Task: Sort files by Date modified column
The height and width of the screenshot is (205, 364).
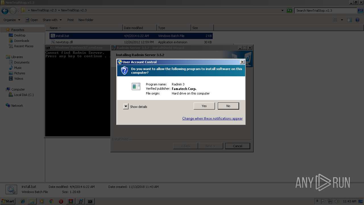Action: click(x=140, y=28)
